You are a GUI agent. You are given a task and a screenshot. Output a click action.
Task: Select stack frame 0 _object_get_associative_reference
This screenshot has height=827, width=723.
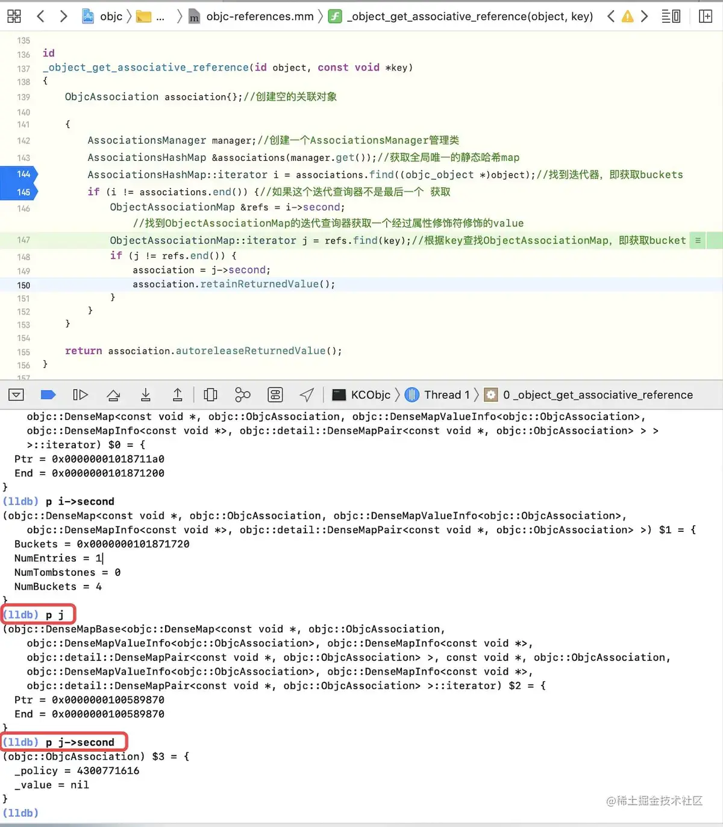coord(589,395)
